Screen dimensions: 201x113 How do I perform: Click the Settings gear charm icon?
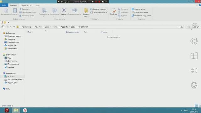coord(194,85)
